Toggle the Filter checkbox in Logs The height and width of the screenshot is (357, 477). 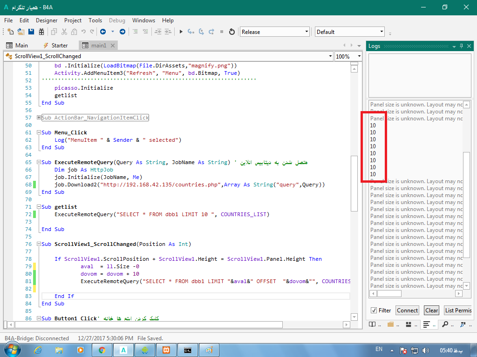(374, 311)
